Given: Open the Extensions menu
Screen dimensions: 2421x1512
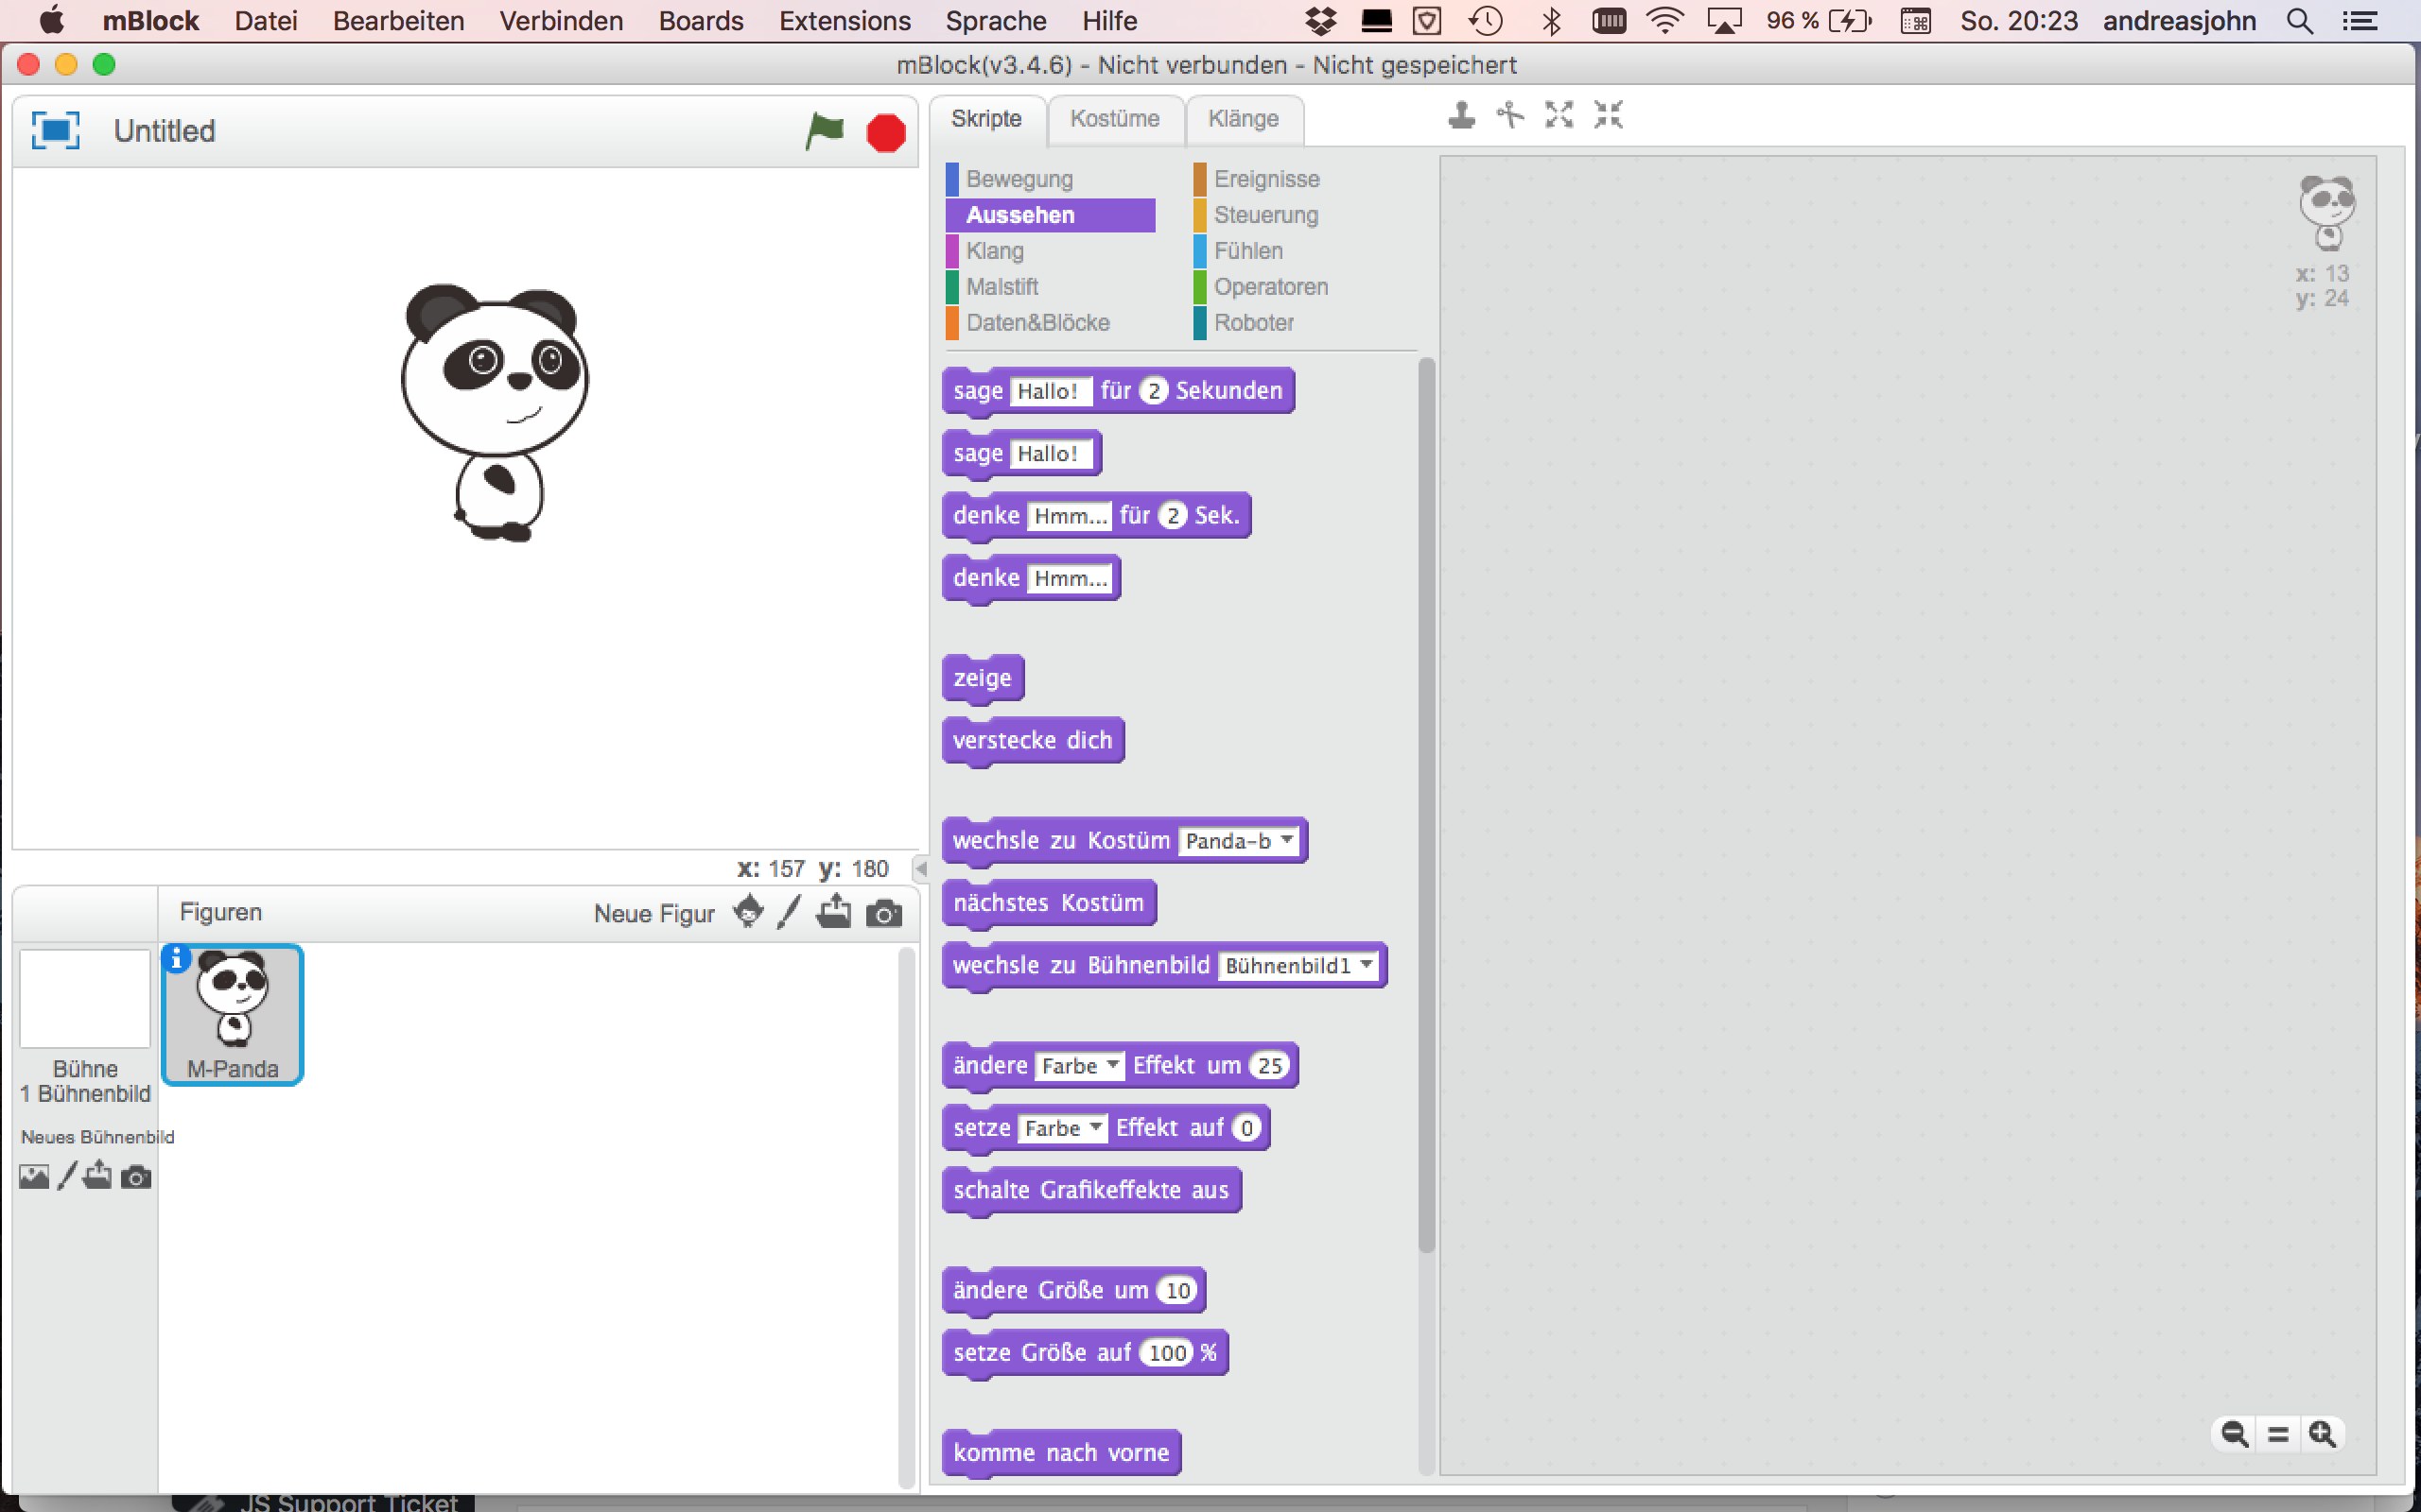Looking at the screenshot, I should pyautogui.click(x=845, y=21).
